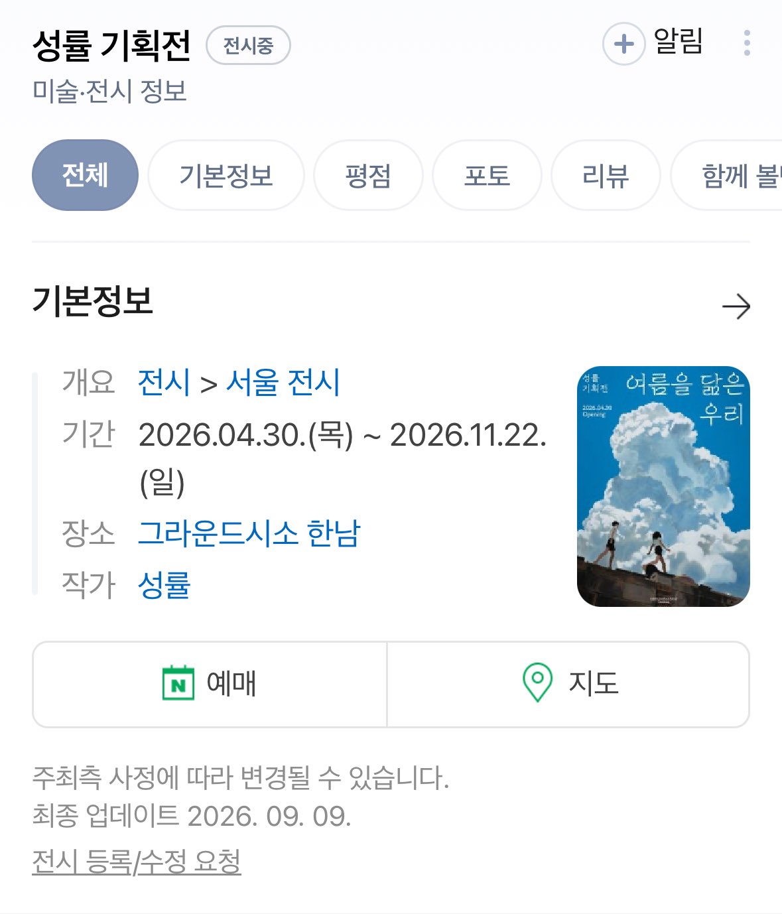This screenshot has height=914, width=782.
Task: Click the exhibition period date text
Action: coord(342,458)
